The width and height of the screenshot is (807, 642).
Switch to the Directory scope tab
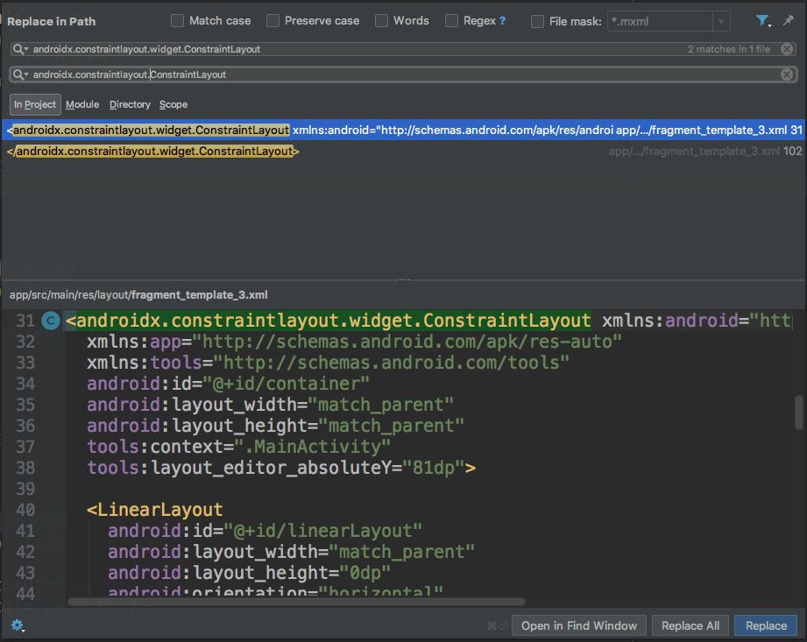(130, 104)
